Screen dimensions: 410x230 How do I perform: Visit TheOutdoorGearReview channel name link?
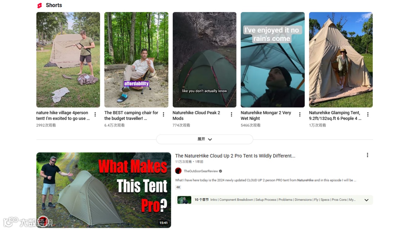[x=200, y=171]
